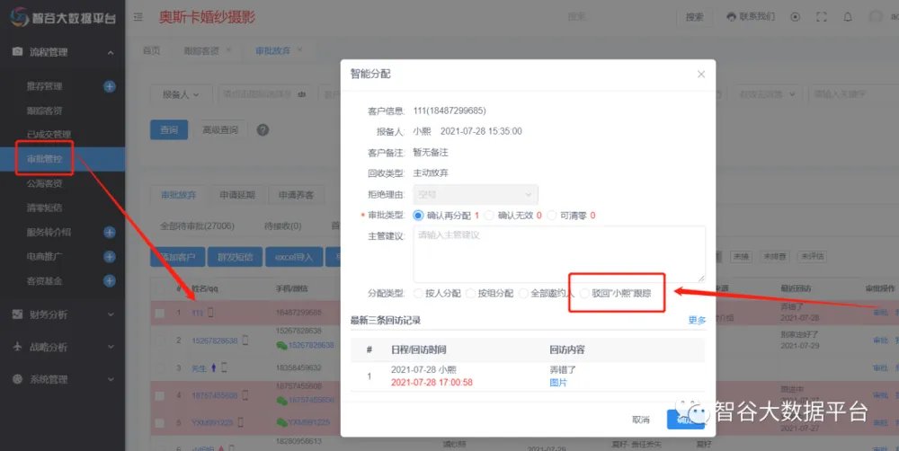This screenshot has height=451, width=899.
Task: Open the 拒绝理由 dropdown
Action: click(x=475, y=193)
